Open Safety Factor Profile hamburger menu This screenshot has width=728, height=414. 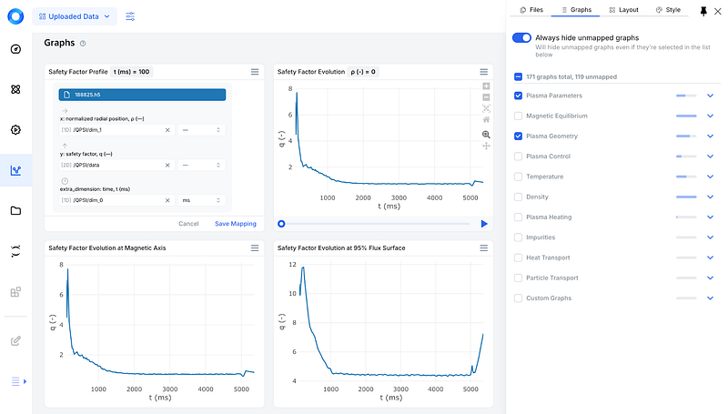(x=255, y=72)
